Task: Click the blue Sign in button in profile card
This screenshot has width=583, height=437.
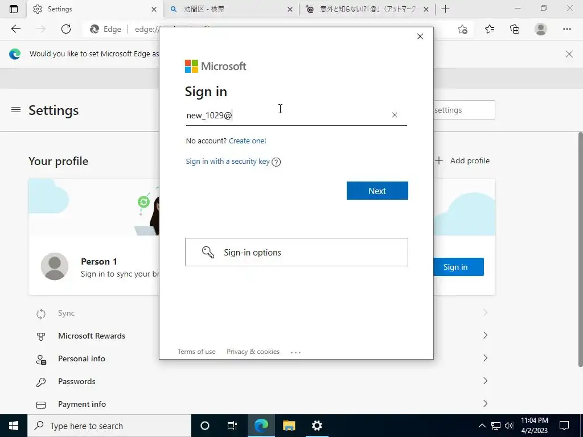Action: coord(458,267)
